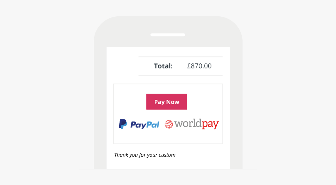Screen dimensions: 336x185
Task: Click the Pay Now button
Action: pos(166,102)
